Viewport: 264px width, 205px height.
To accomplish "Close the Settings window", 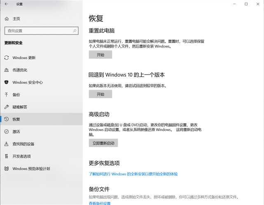I will coord(258,4).
